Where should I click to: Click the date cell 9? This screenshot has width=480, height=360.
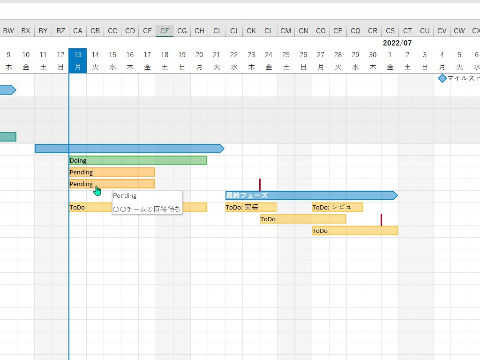click(8, 55)
